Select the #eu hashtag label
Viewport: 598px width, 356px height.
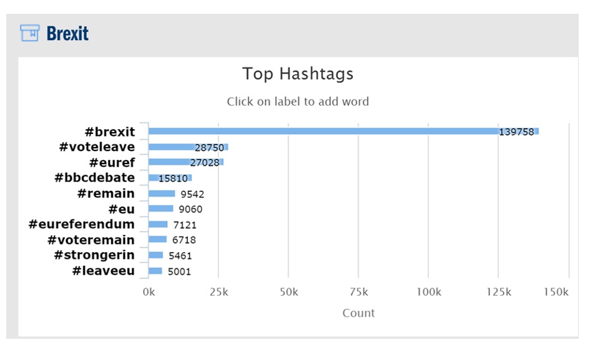pos(122,209)
